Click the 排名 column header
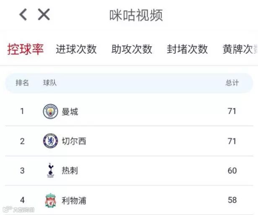This screenshot has width=258, height=215. click(22, 83)
